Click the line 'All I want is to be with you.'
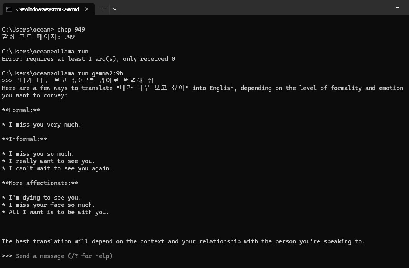The width and height of the screenshot is (409, 268). pos(55,212)
